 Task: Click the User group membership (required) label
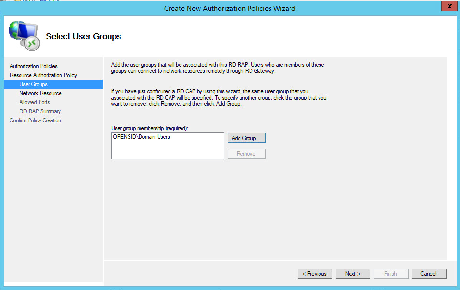(150, 128)
